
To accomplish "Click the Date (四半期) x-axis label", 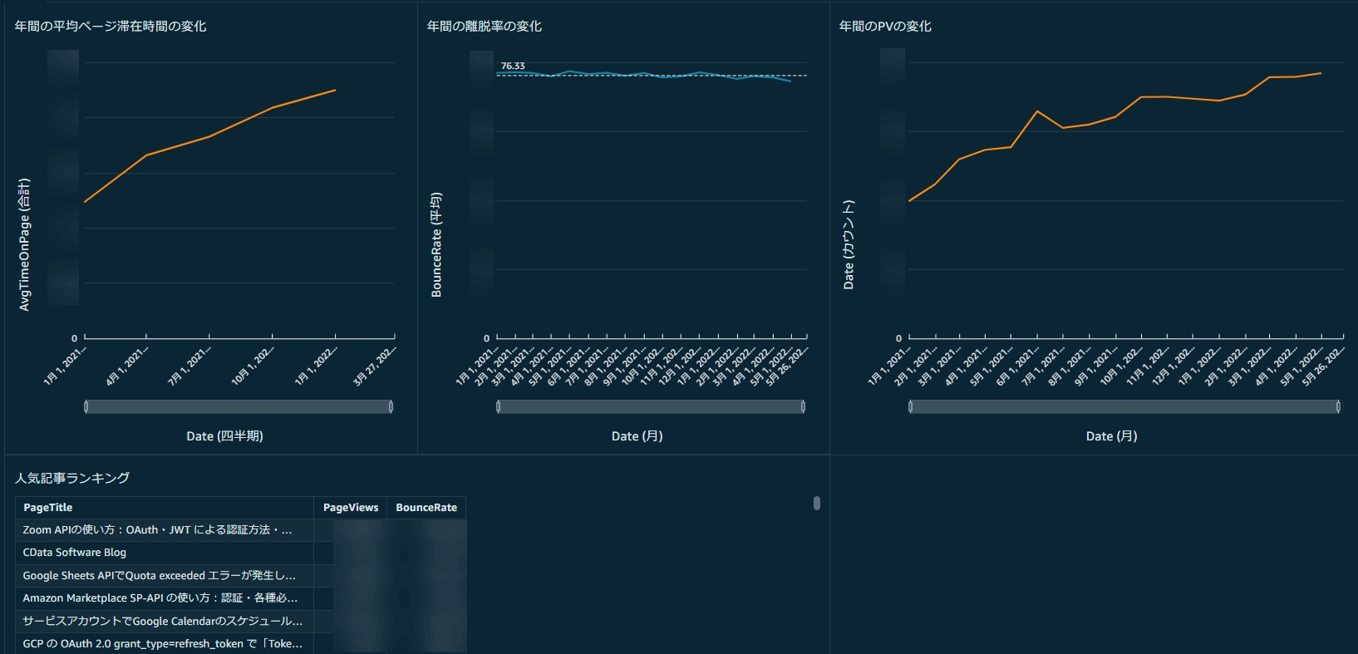I will [224, 436].
